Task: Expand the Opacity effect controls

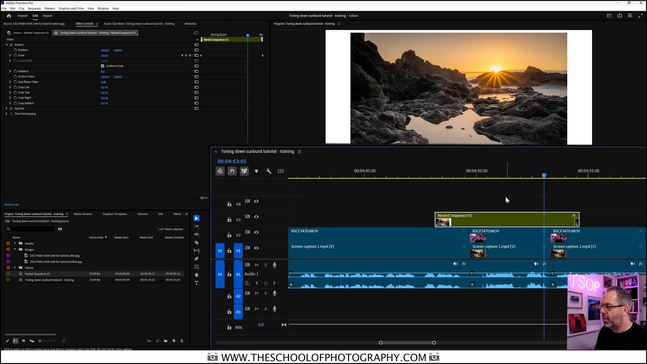Action: pyautogui.click(x=6, y=108)
